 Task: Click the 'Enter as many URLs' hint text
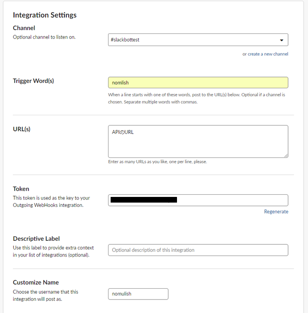click(157, 162)
